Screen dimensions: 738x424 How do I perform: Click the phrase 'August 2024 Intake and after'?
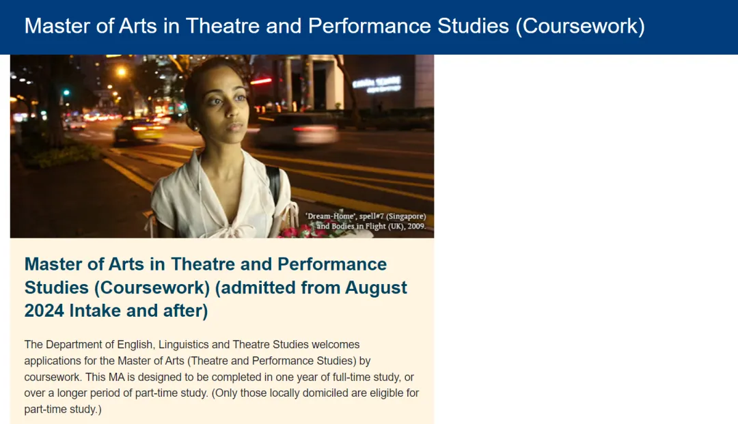215,299
